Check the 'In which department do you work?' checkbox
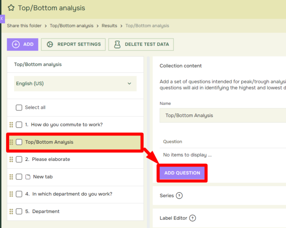The width and height of the screenshot is (286, 228). pyautogui.click(x=19, y=194)
